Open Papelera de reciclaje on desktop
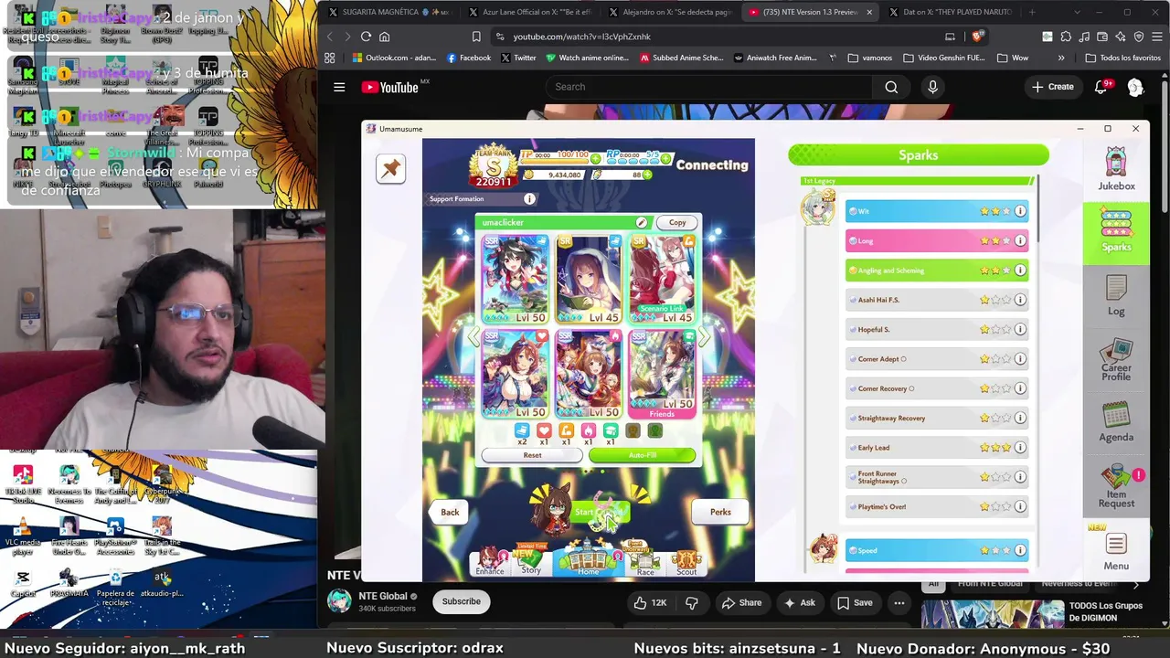Viewport: 1170px width, 658px height. 115,585
